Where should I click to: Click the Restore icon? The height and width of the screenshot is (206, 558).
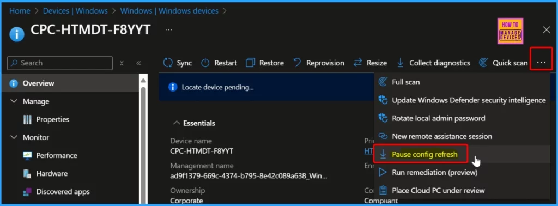point(251,63)
